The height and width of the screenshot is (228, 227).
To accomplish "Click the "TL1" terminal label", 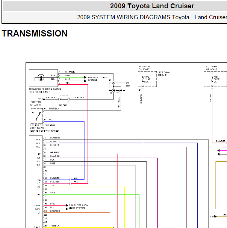I will pyautogui.click(x=38, y=158).
